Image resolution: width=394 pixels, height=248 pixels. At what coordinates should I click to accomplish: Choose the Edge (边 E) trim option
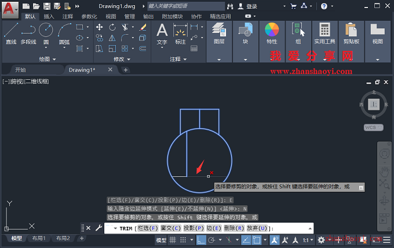[x=214, y=228]
